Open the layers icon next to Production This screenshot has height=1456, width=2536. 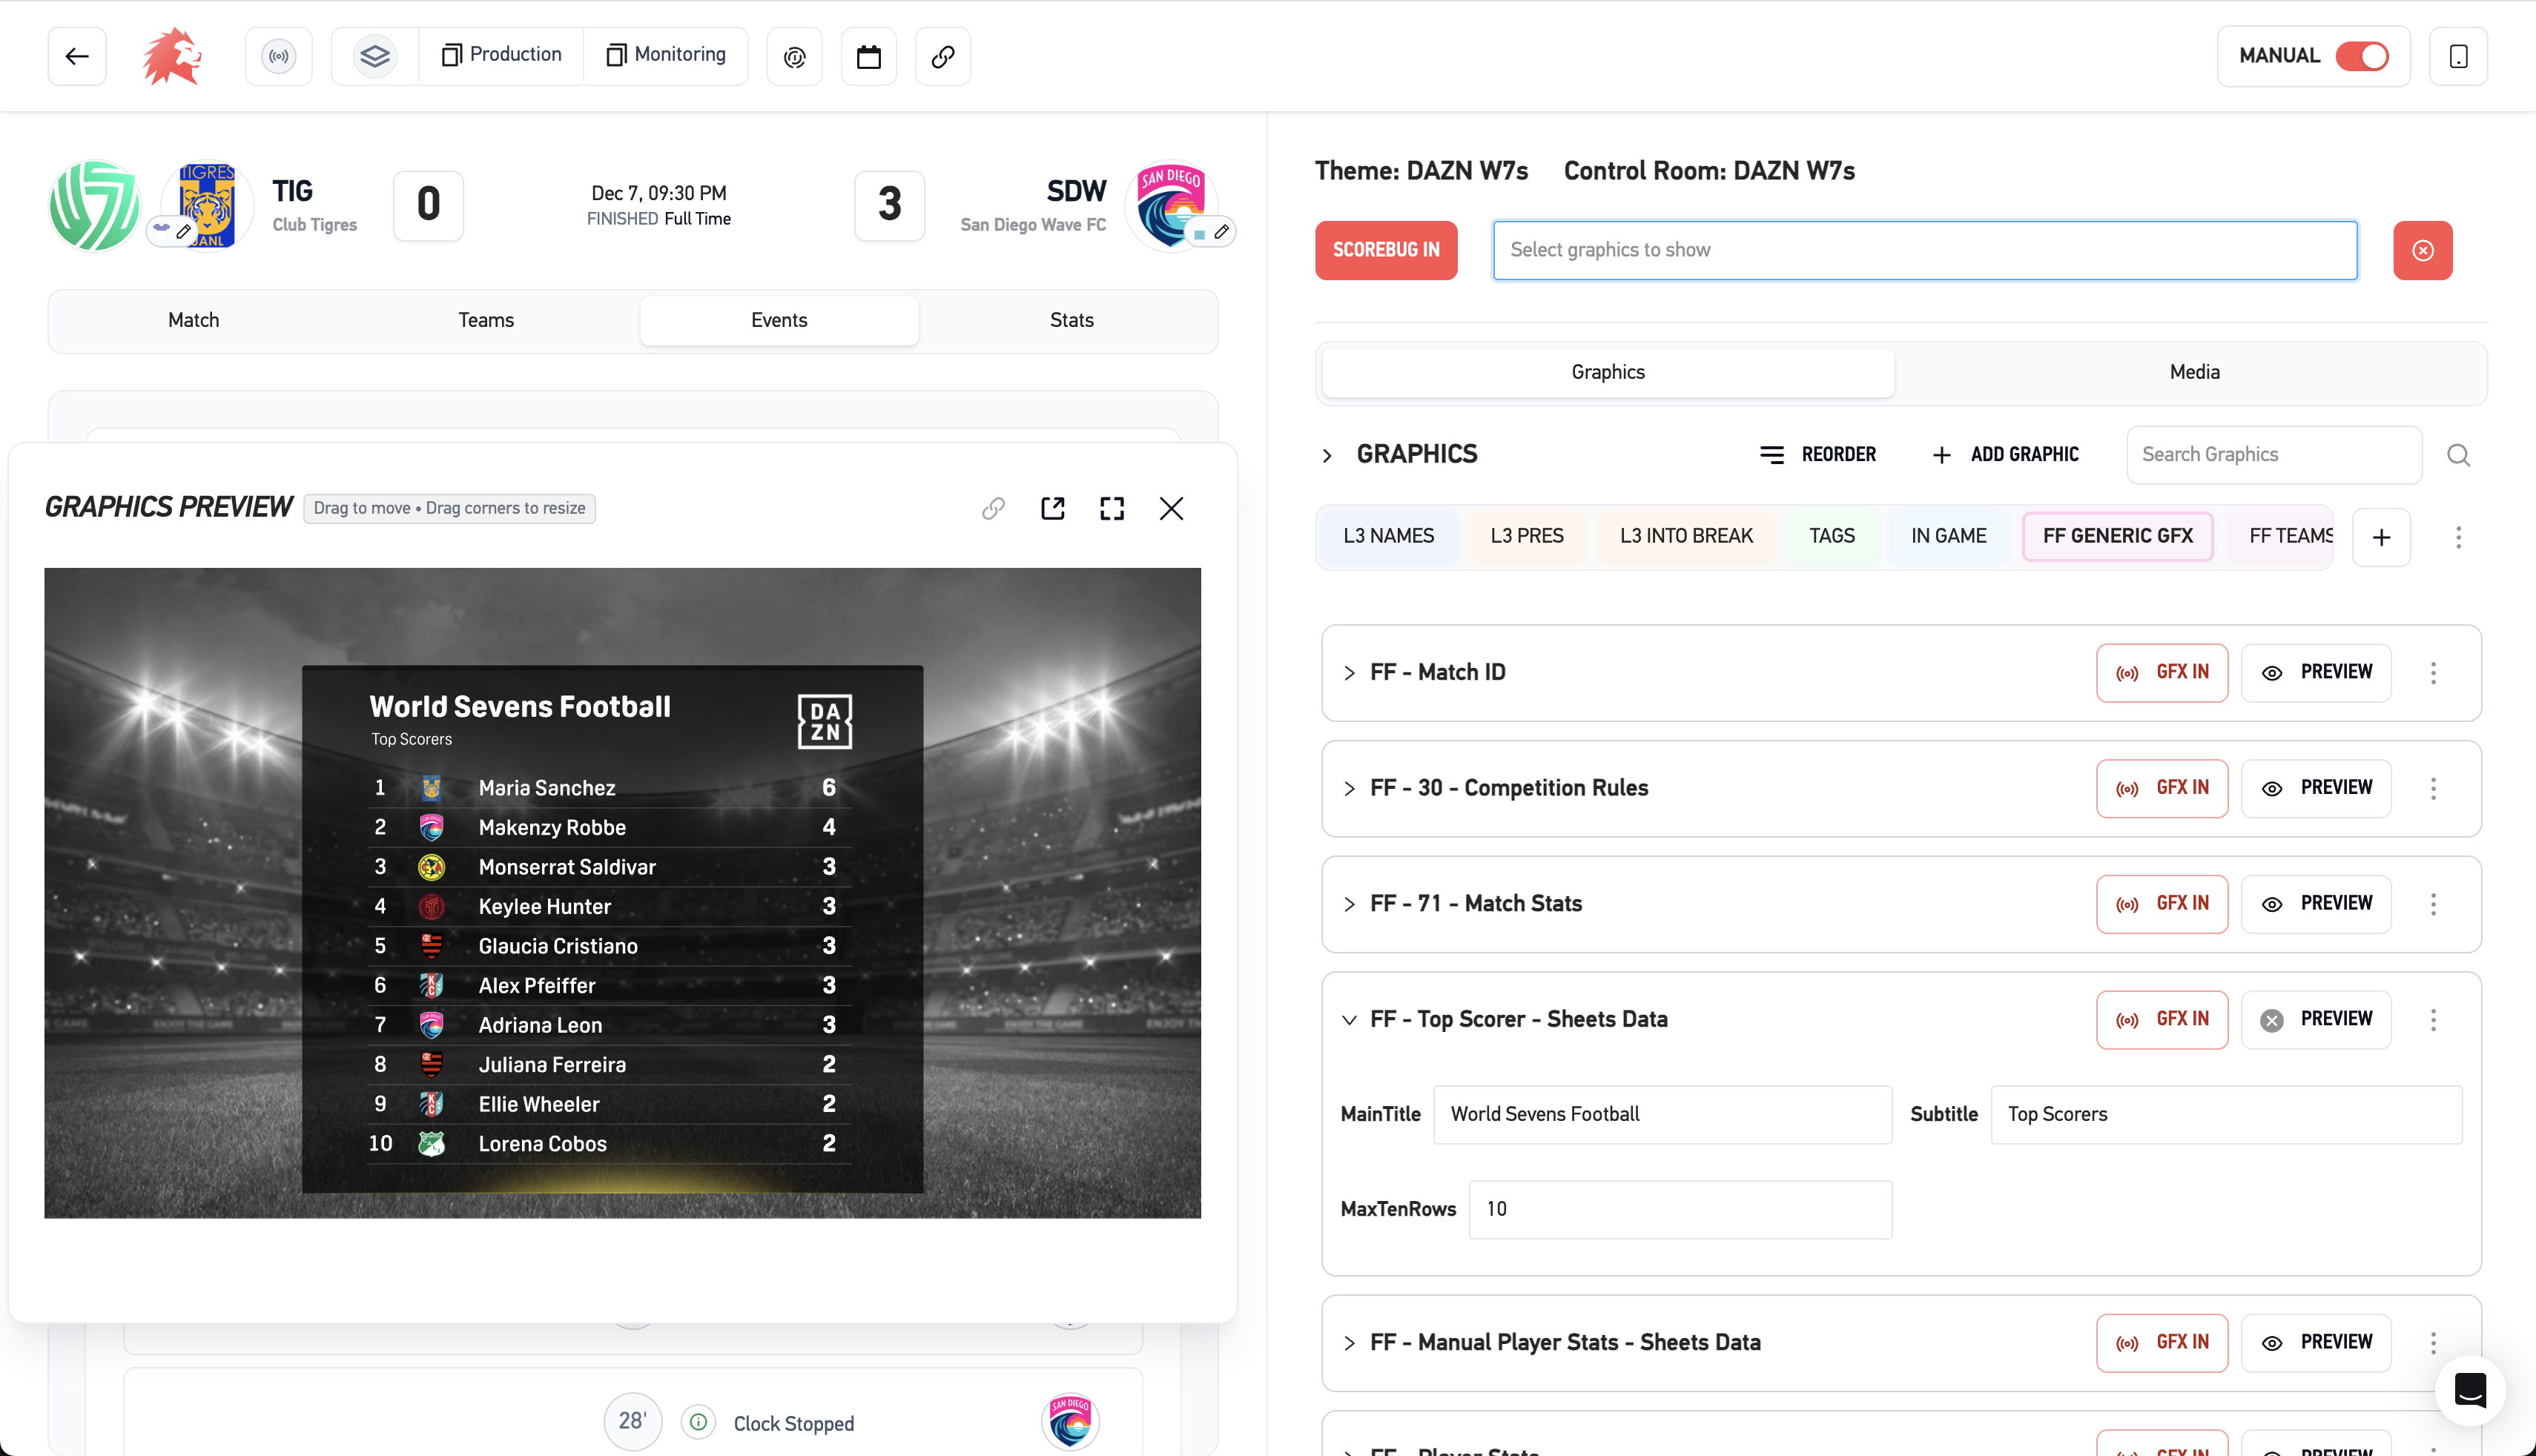(x=375, y=56)
